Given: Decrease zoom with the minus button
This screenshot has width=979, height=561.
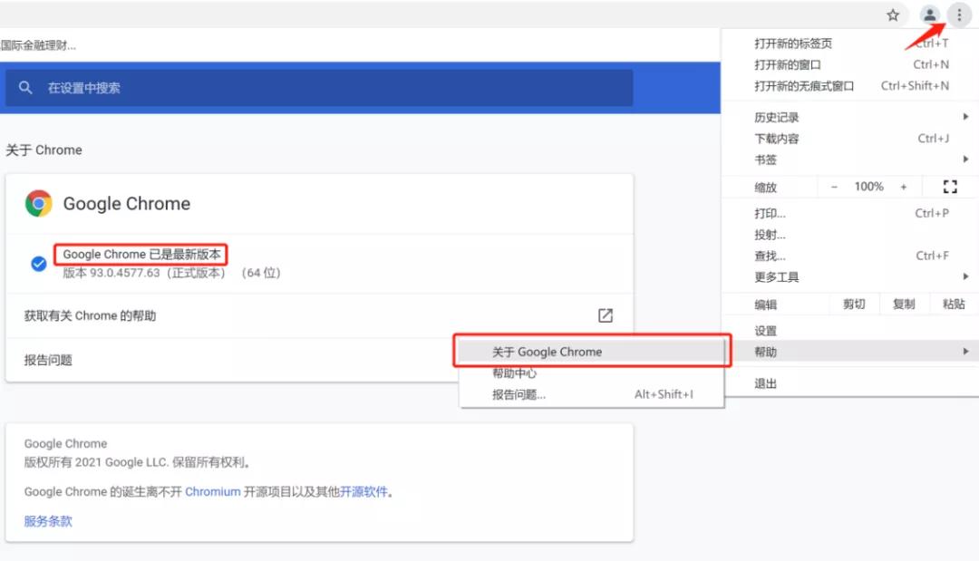Looking at the screenshot, I should [x=834, y=187].
